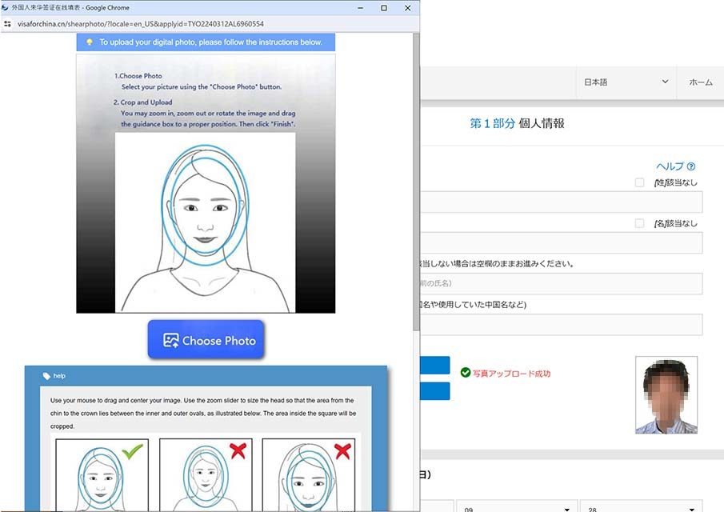Click the uploaded passport photo thumbnail

click(x=666, y=395)
